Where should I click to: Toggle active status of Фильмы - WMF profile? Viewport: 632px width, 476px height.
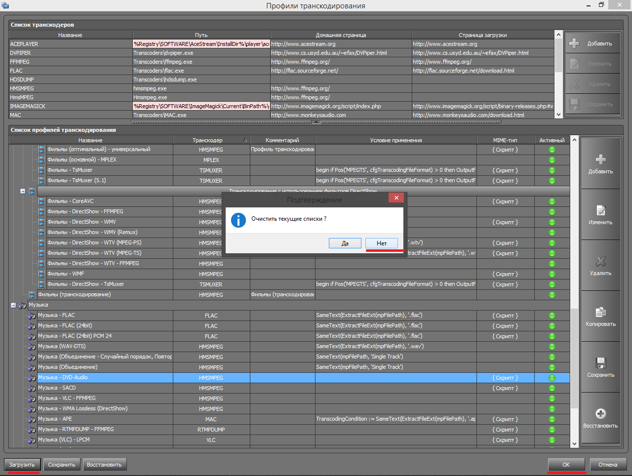pyautogui.click(x=552, y=274)
